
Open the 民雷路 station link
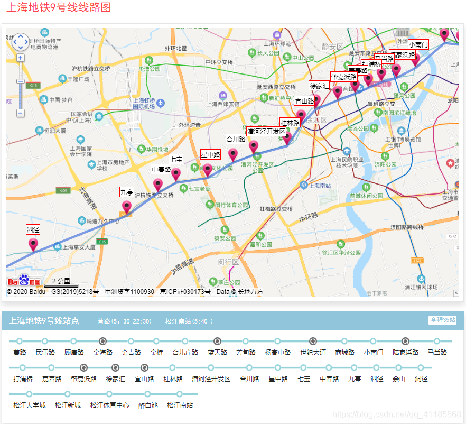click(45, 352)
